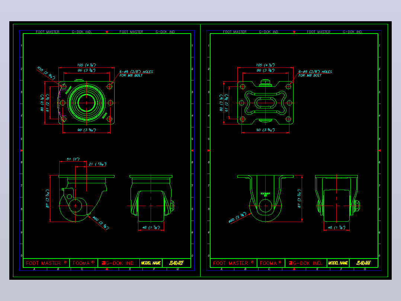Select the ø60 wheel diameter label on rigid caster
Image resolution: width=401 pixels, height=301 pixels.
tap(237, 218)
